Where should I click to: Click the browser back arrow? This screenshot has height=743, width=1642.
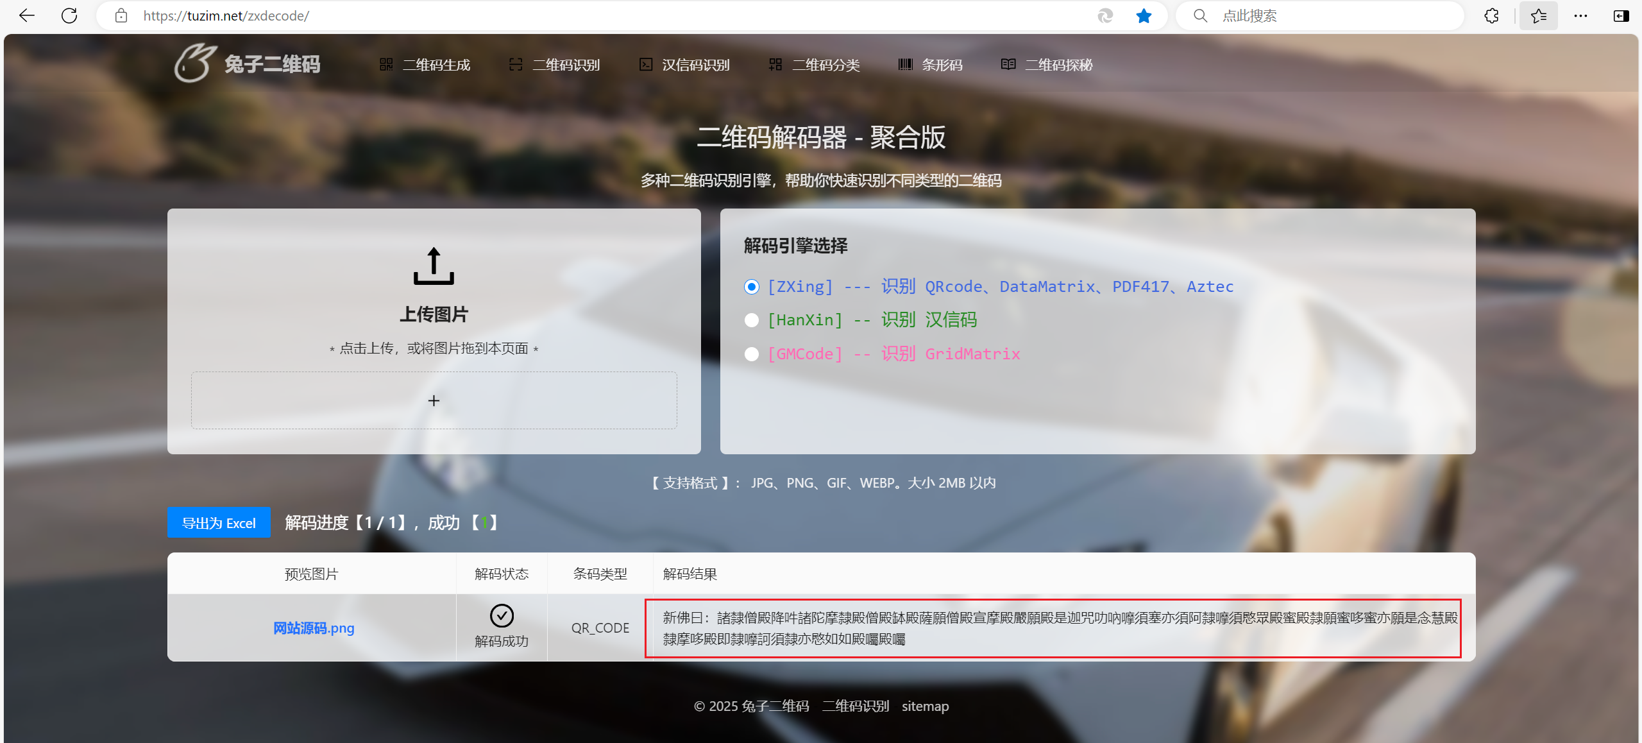coord(27,15)
